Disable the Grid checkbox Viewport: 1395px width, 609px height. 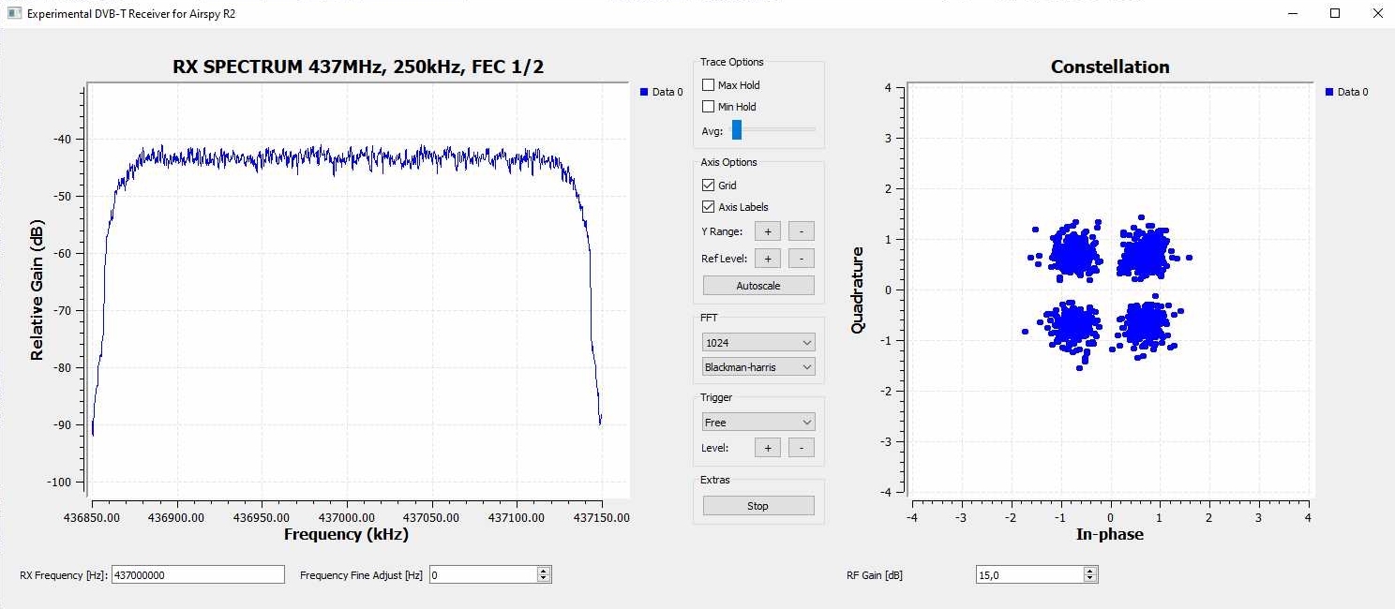[709, 186]
